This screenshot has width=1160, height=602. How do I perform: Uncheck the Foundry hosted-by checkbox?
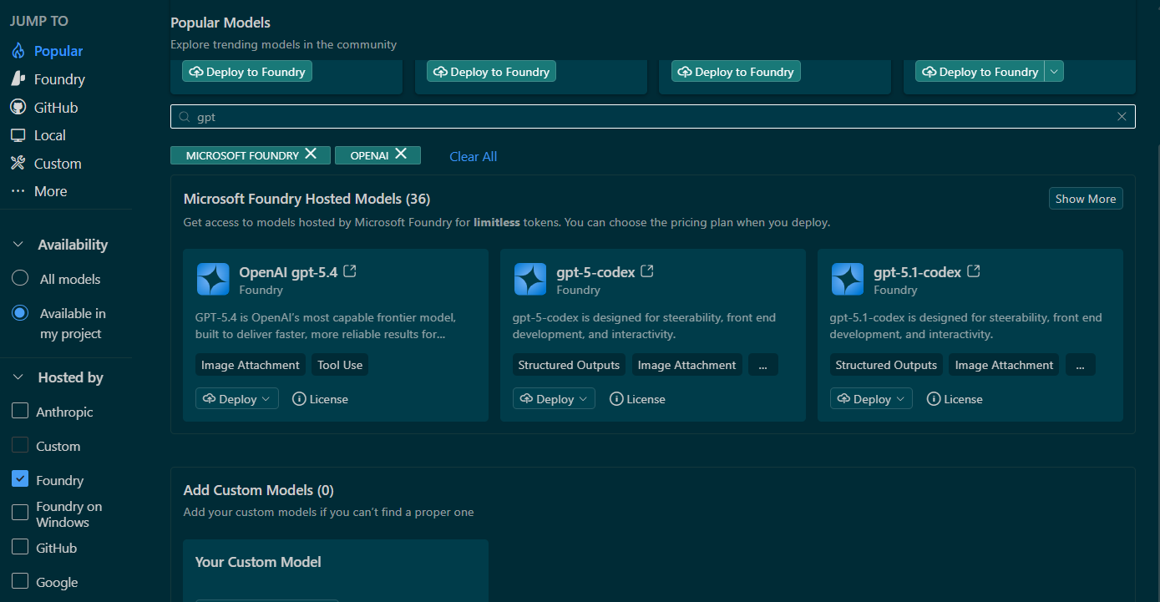pos(20,479)
